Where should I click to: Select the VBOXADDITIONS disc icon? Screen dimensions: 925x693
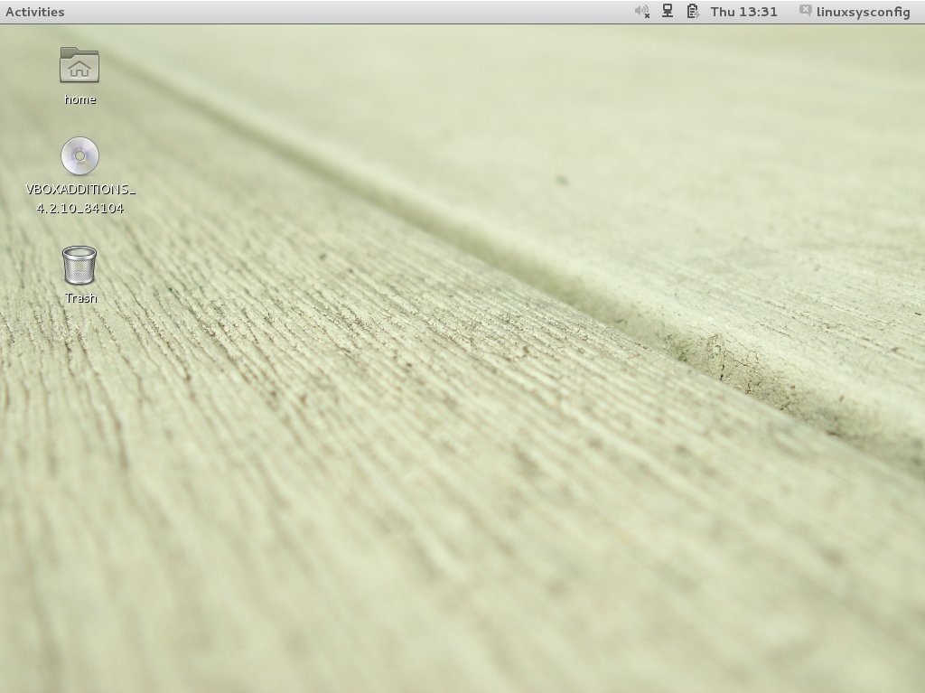tap(79, 156)
